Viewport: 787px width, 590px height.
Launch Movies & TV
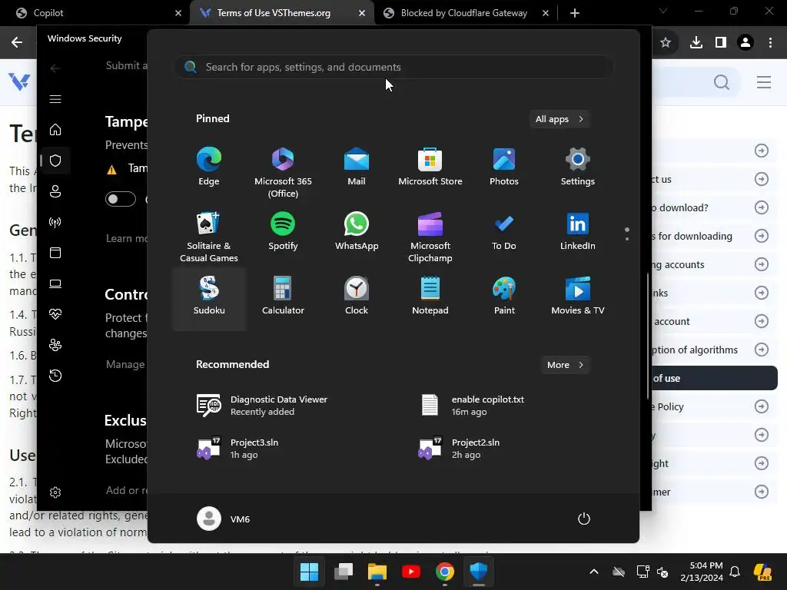click(x=578, y=297)
